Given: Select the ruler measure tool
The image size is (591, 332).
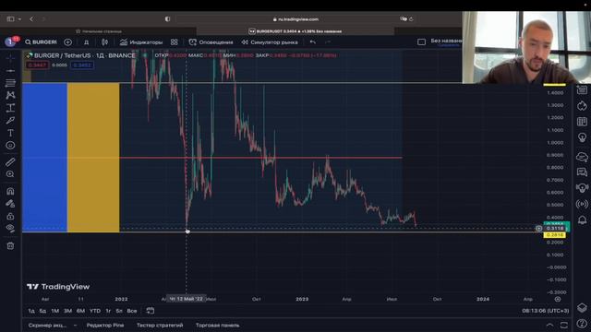Looking at the screenshot, I should click(10, 162).
